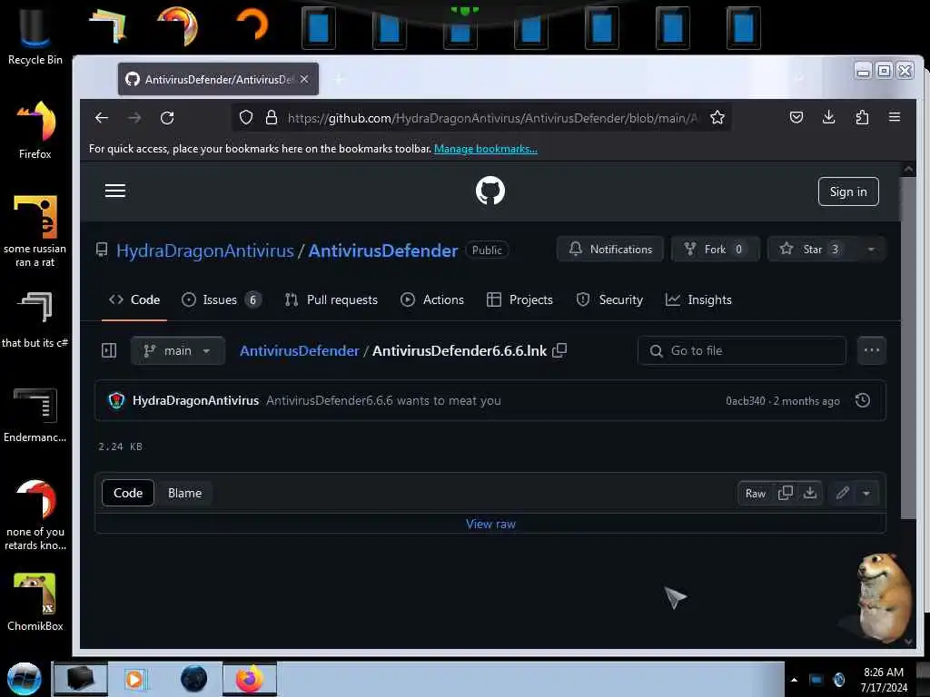The width and height of the screenshot is (930, 697).
Task: Open the ChomikBox desktop icon
Action: click(x=35, y=603)
